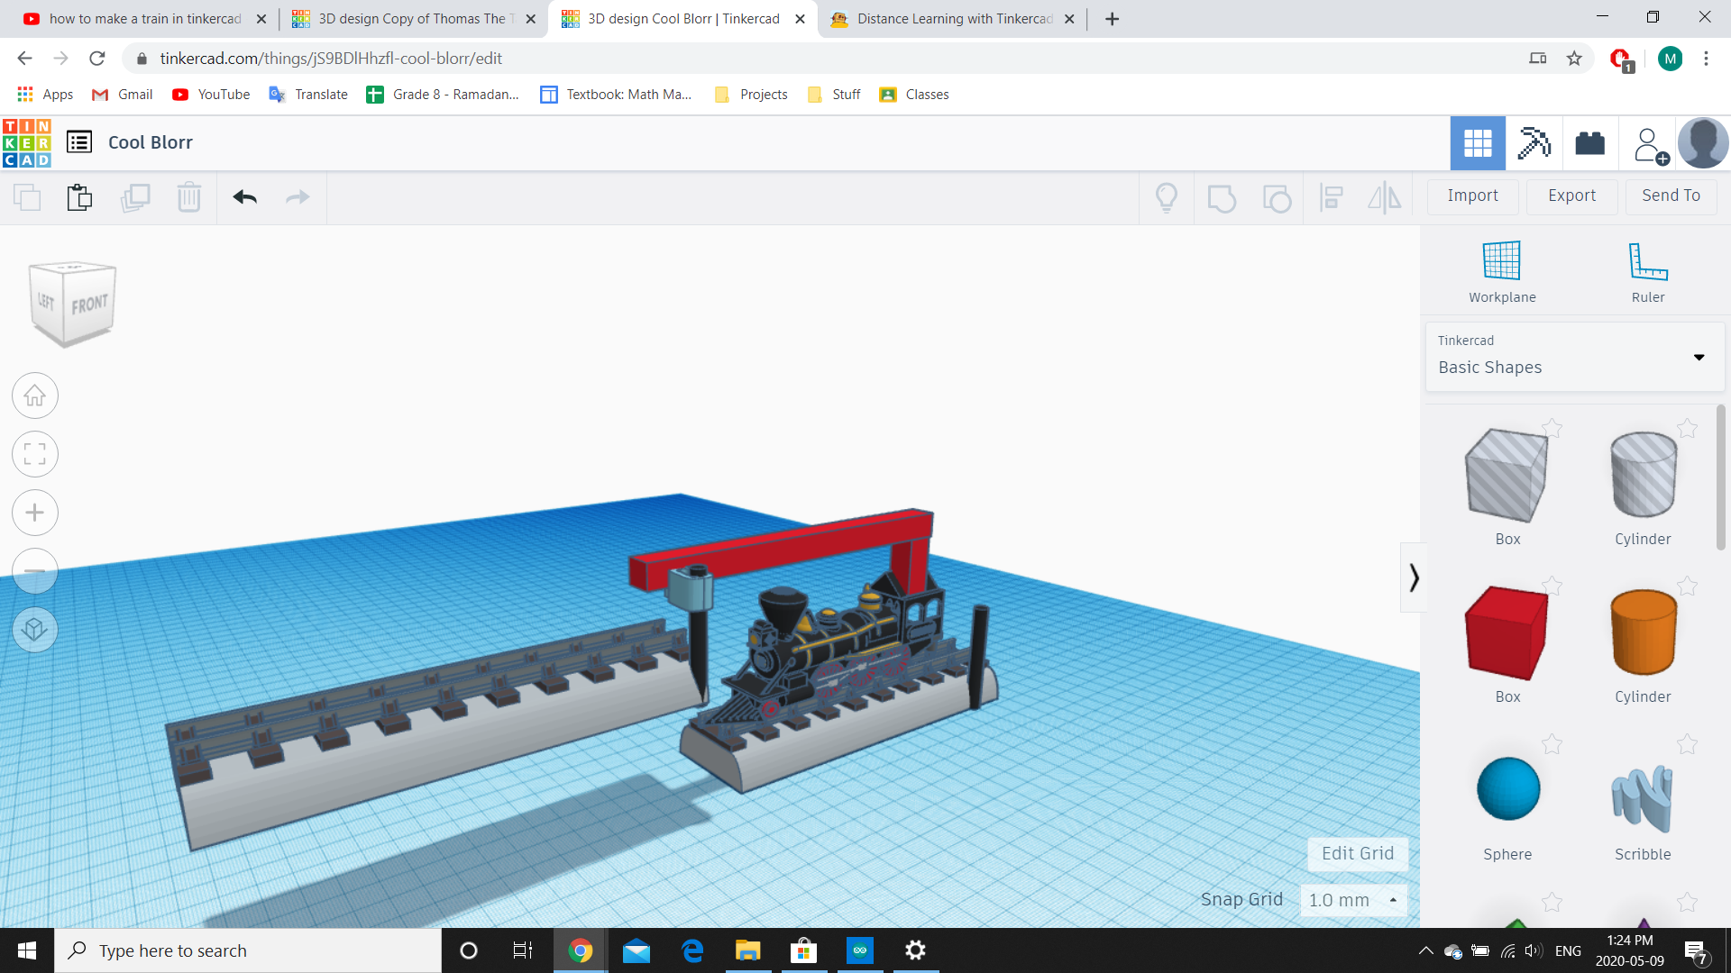Open the Snap Grid 1.0 mm dropdown

click(1353, 900)
